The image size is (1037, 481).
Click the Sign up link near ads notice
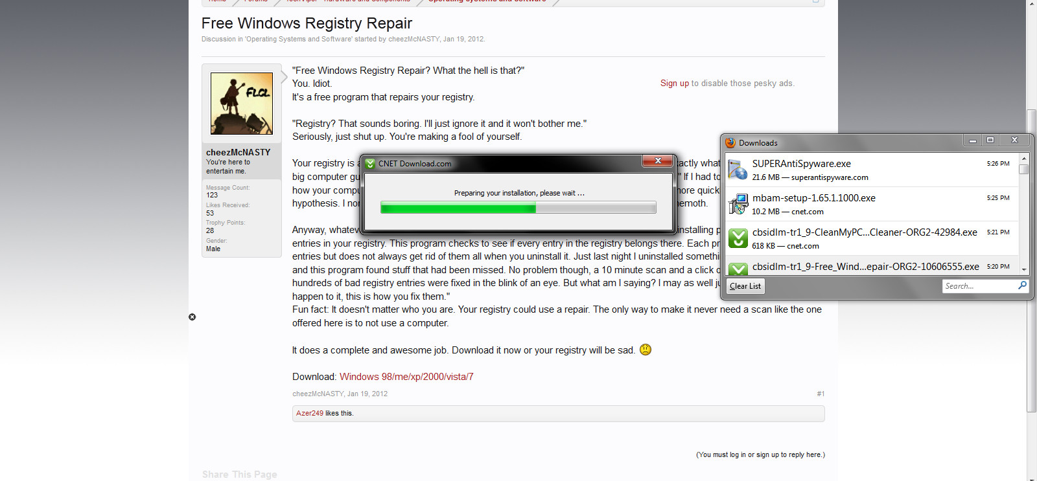point(675,83)
